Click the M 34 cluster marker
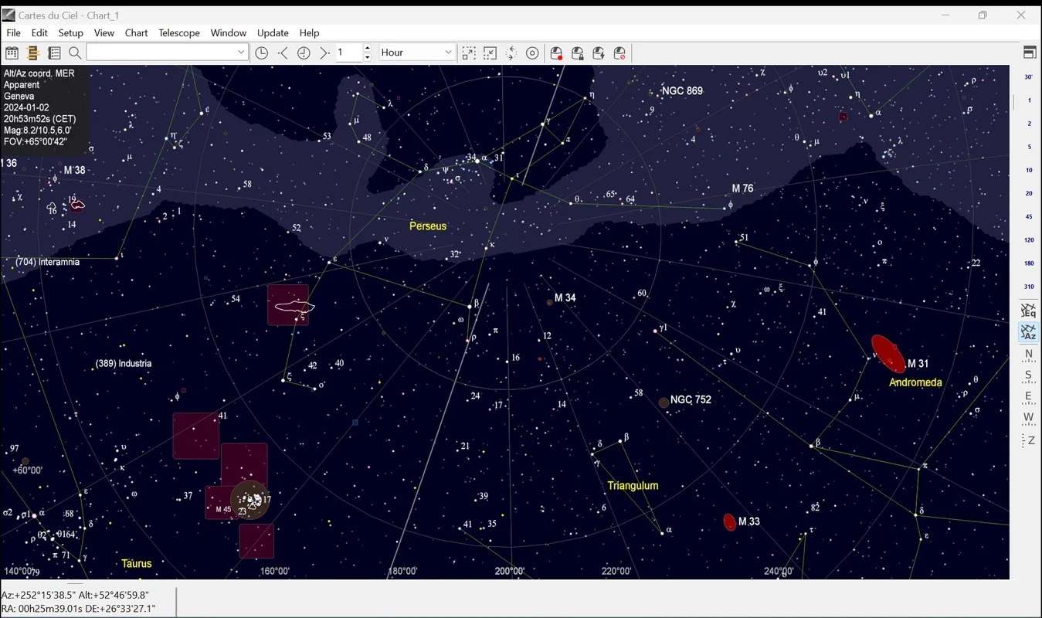Image resolution: width=1042 pixels, height=618 pixels. (x=549, y=302)
